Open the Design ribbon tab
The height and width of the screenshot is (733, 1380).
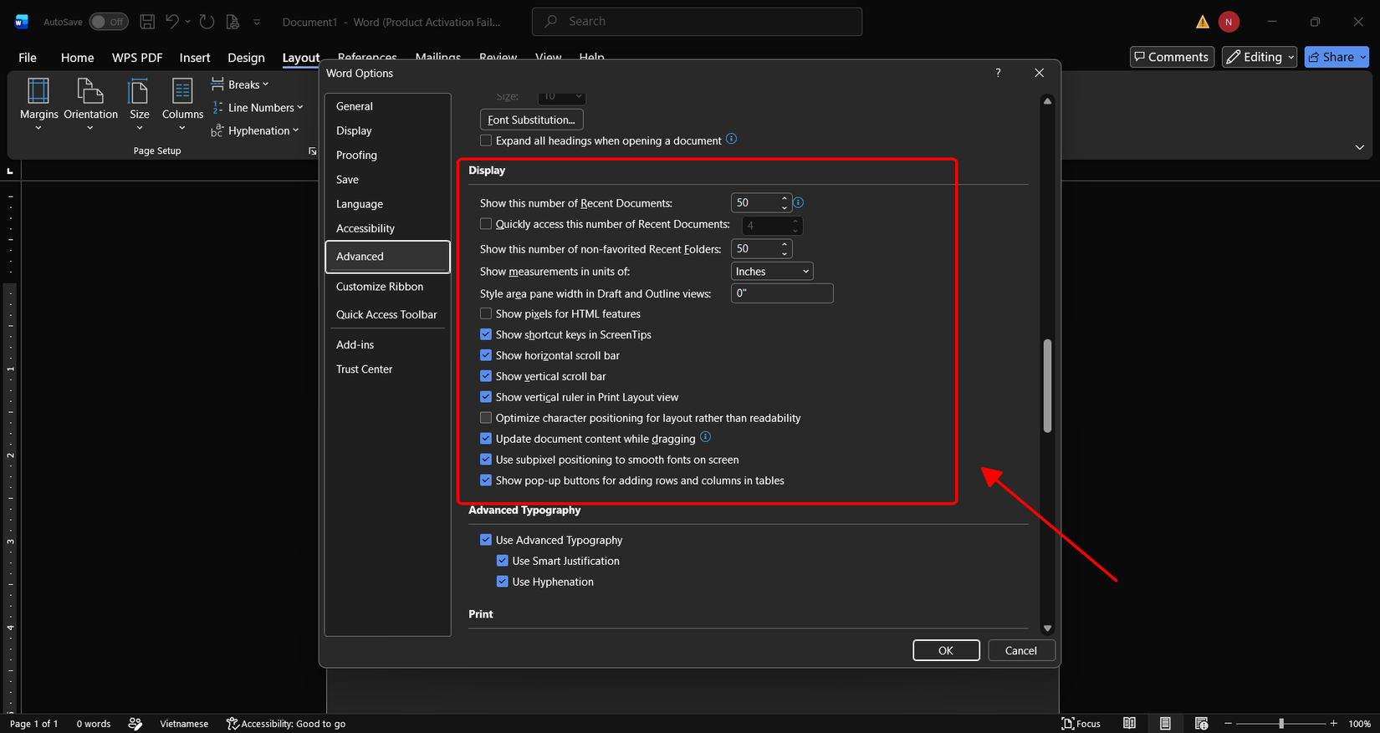tap(246, 58)
